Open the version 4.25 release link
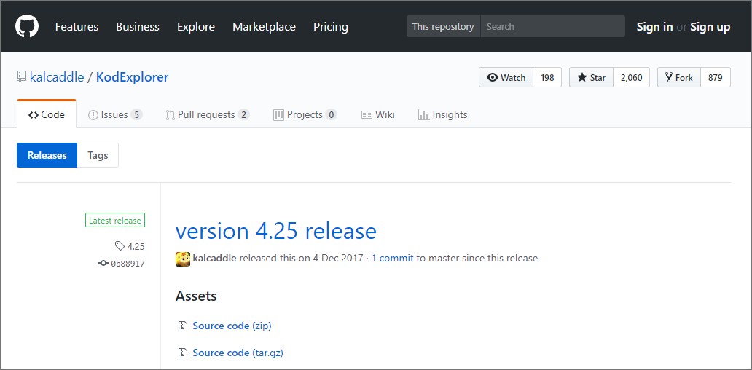752x370 pixels. 276,231
